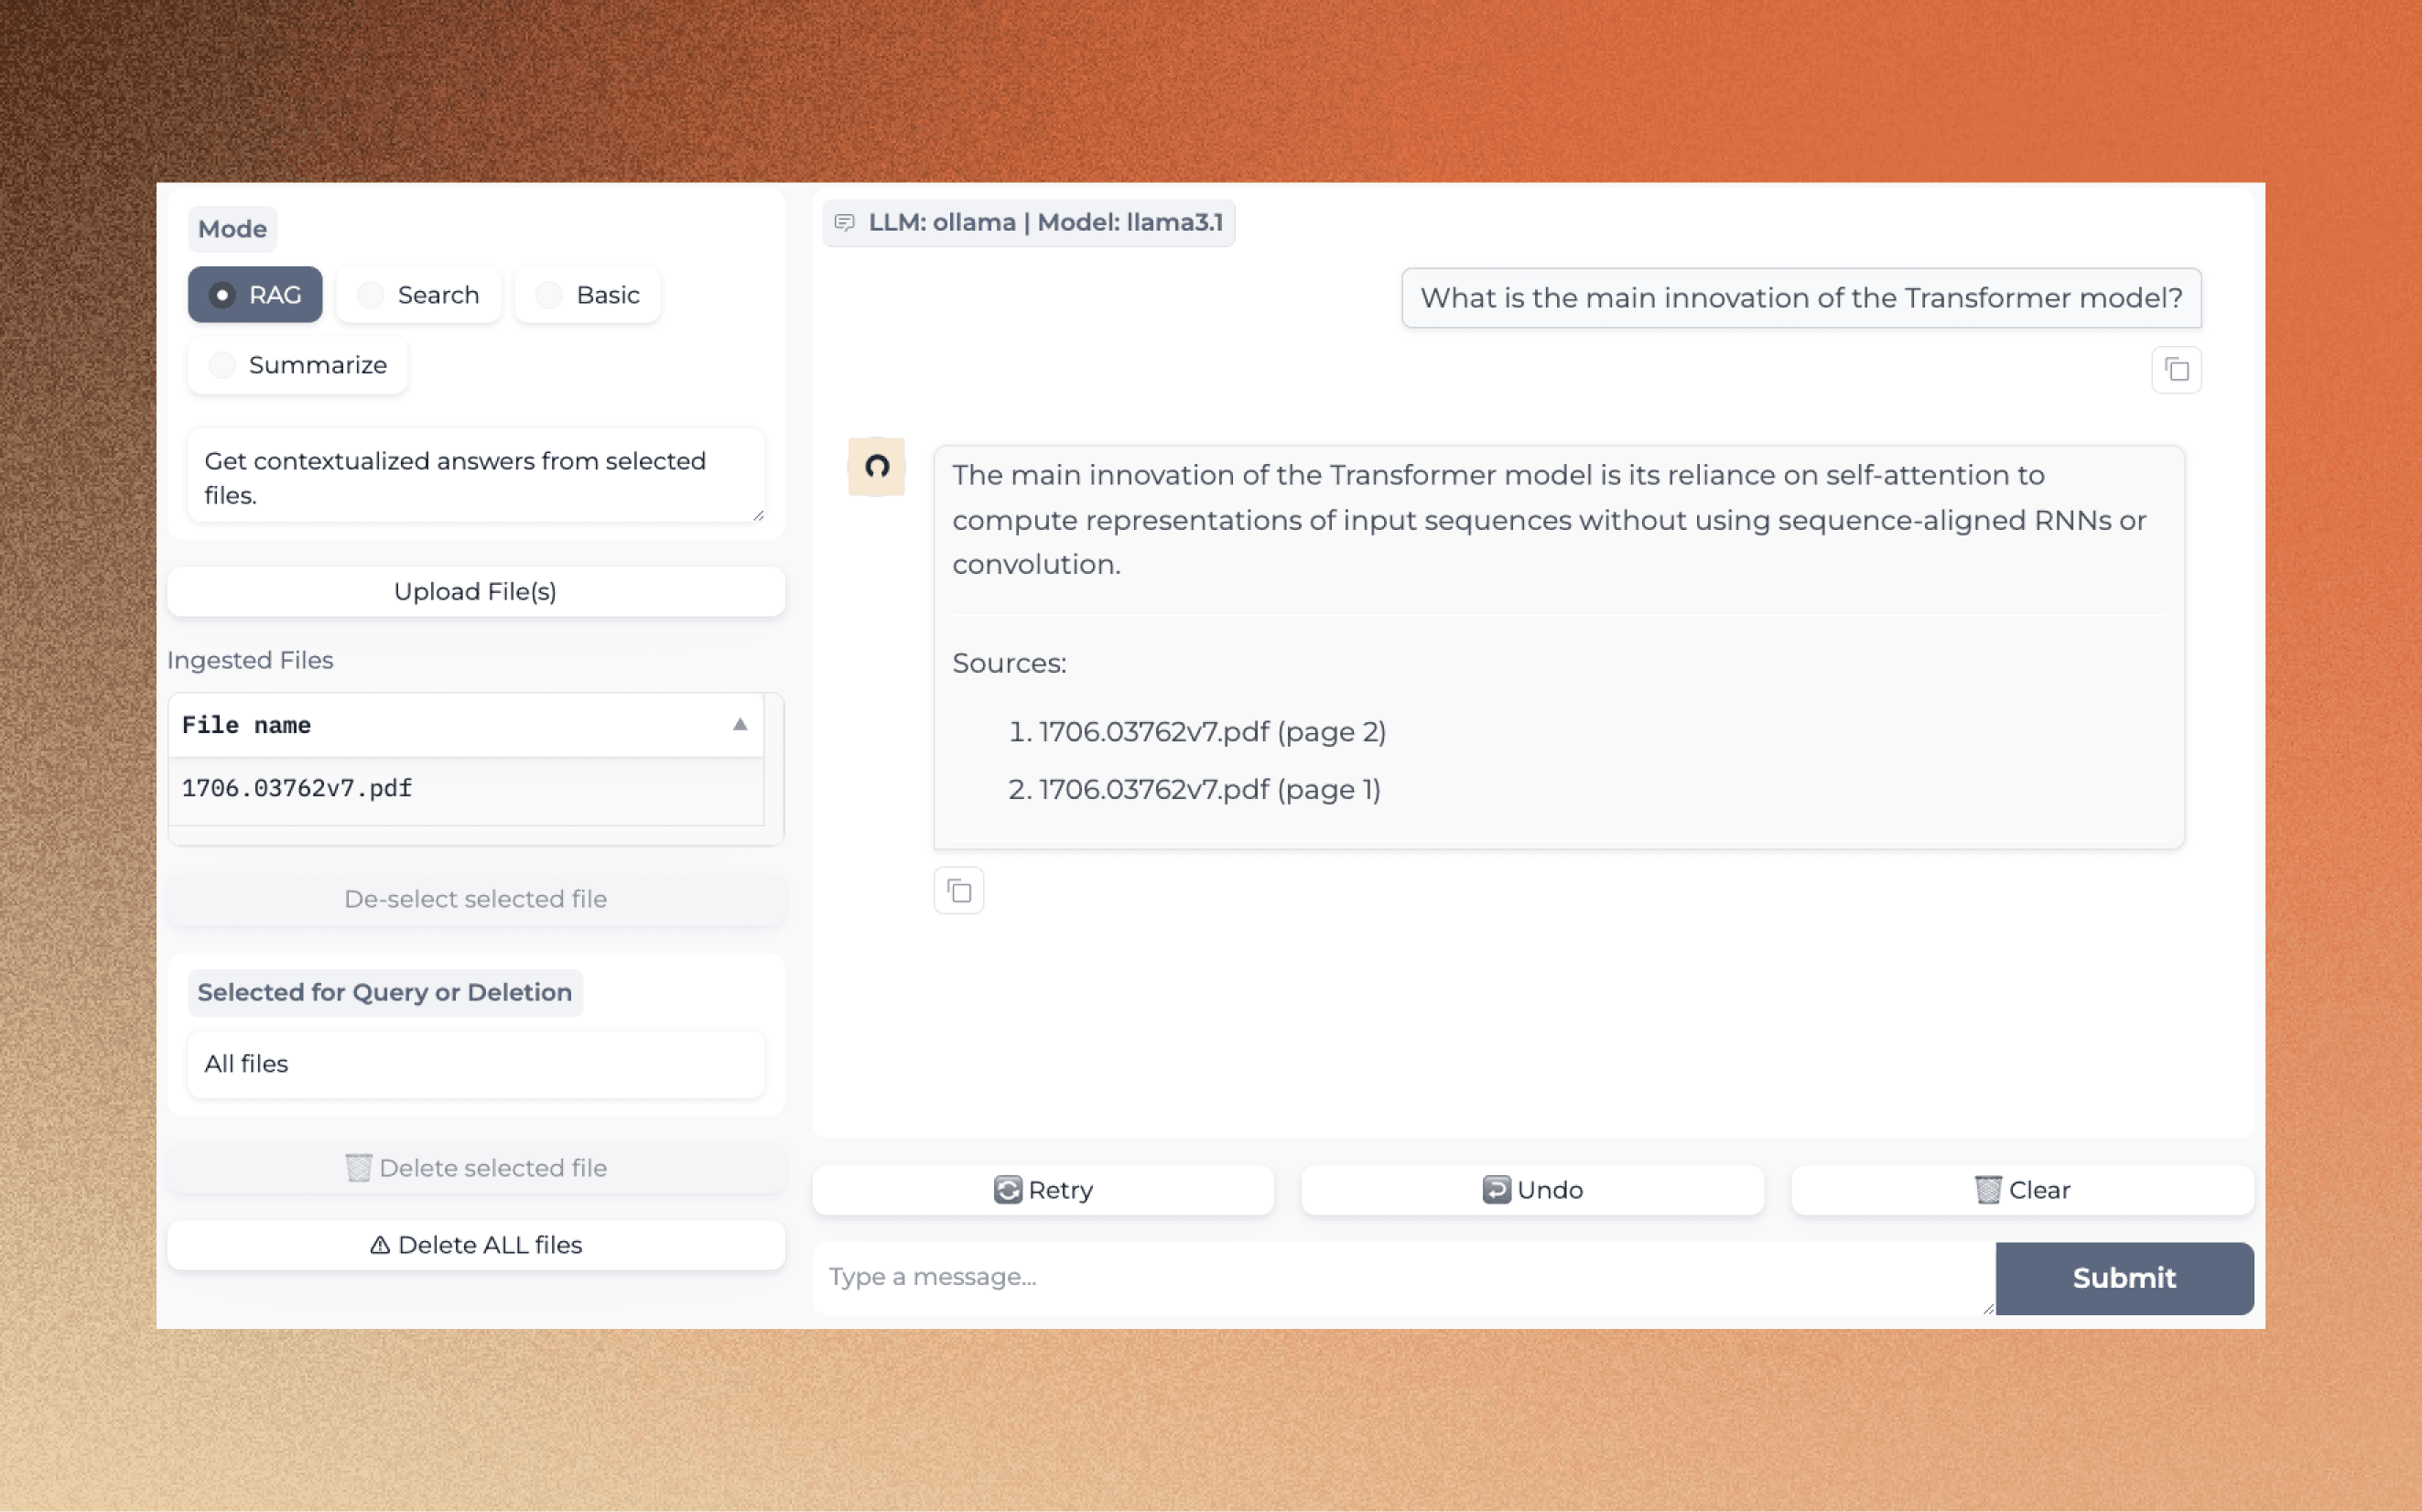Choose the Summarize mode option
The width and height of the screenshot is (2422, 1512).
[x=222, y=365]
